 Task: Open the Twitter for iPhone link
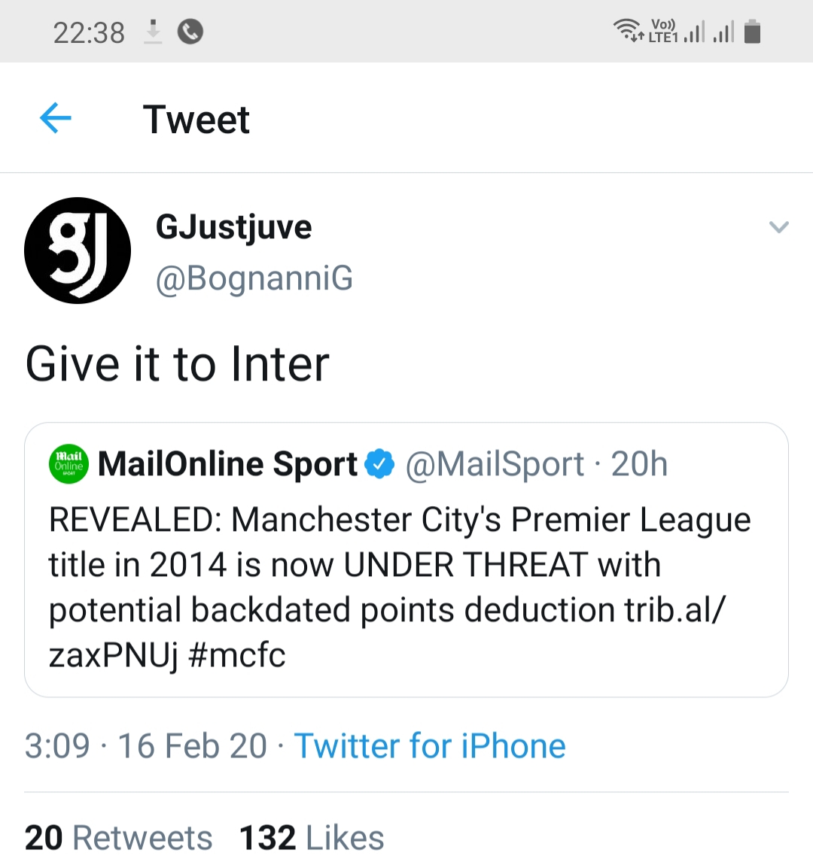point(430,746)
